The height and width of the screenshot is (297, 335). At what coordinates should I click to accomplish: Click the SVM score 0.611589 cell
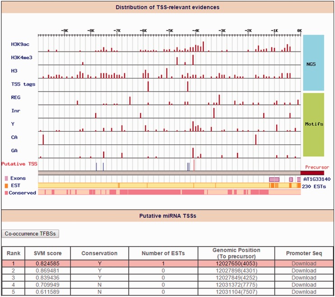point(48,292)
